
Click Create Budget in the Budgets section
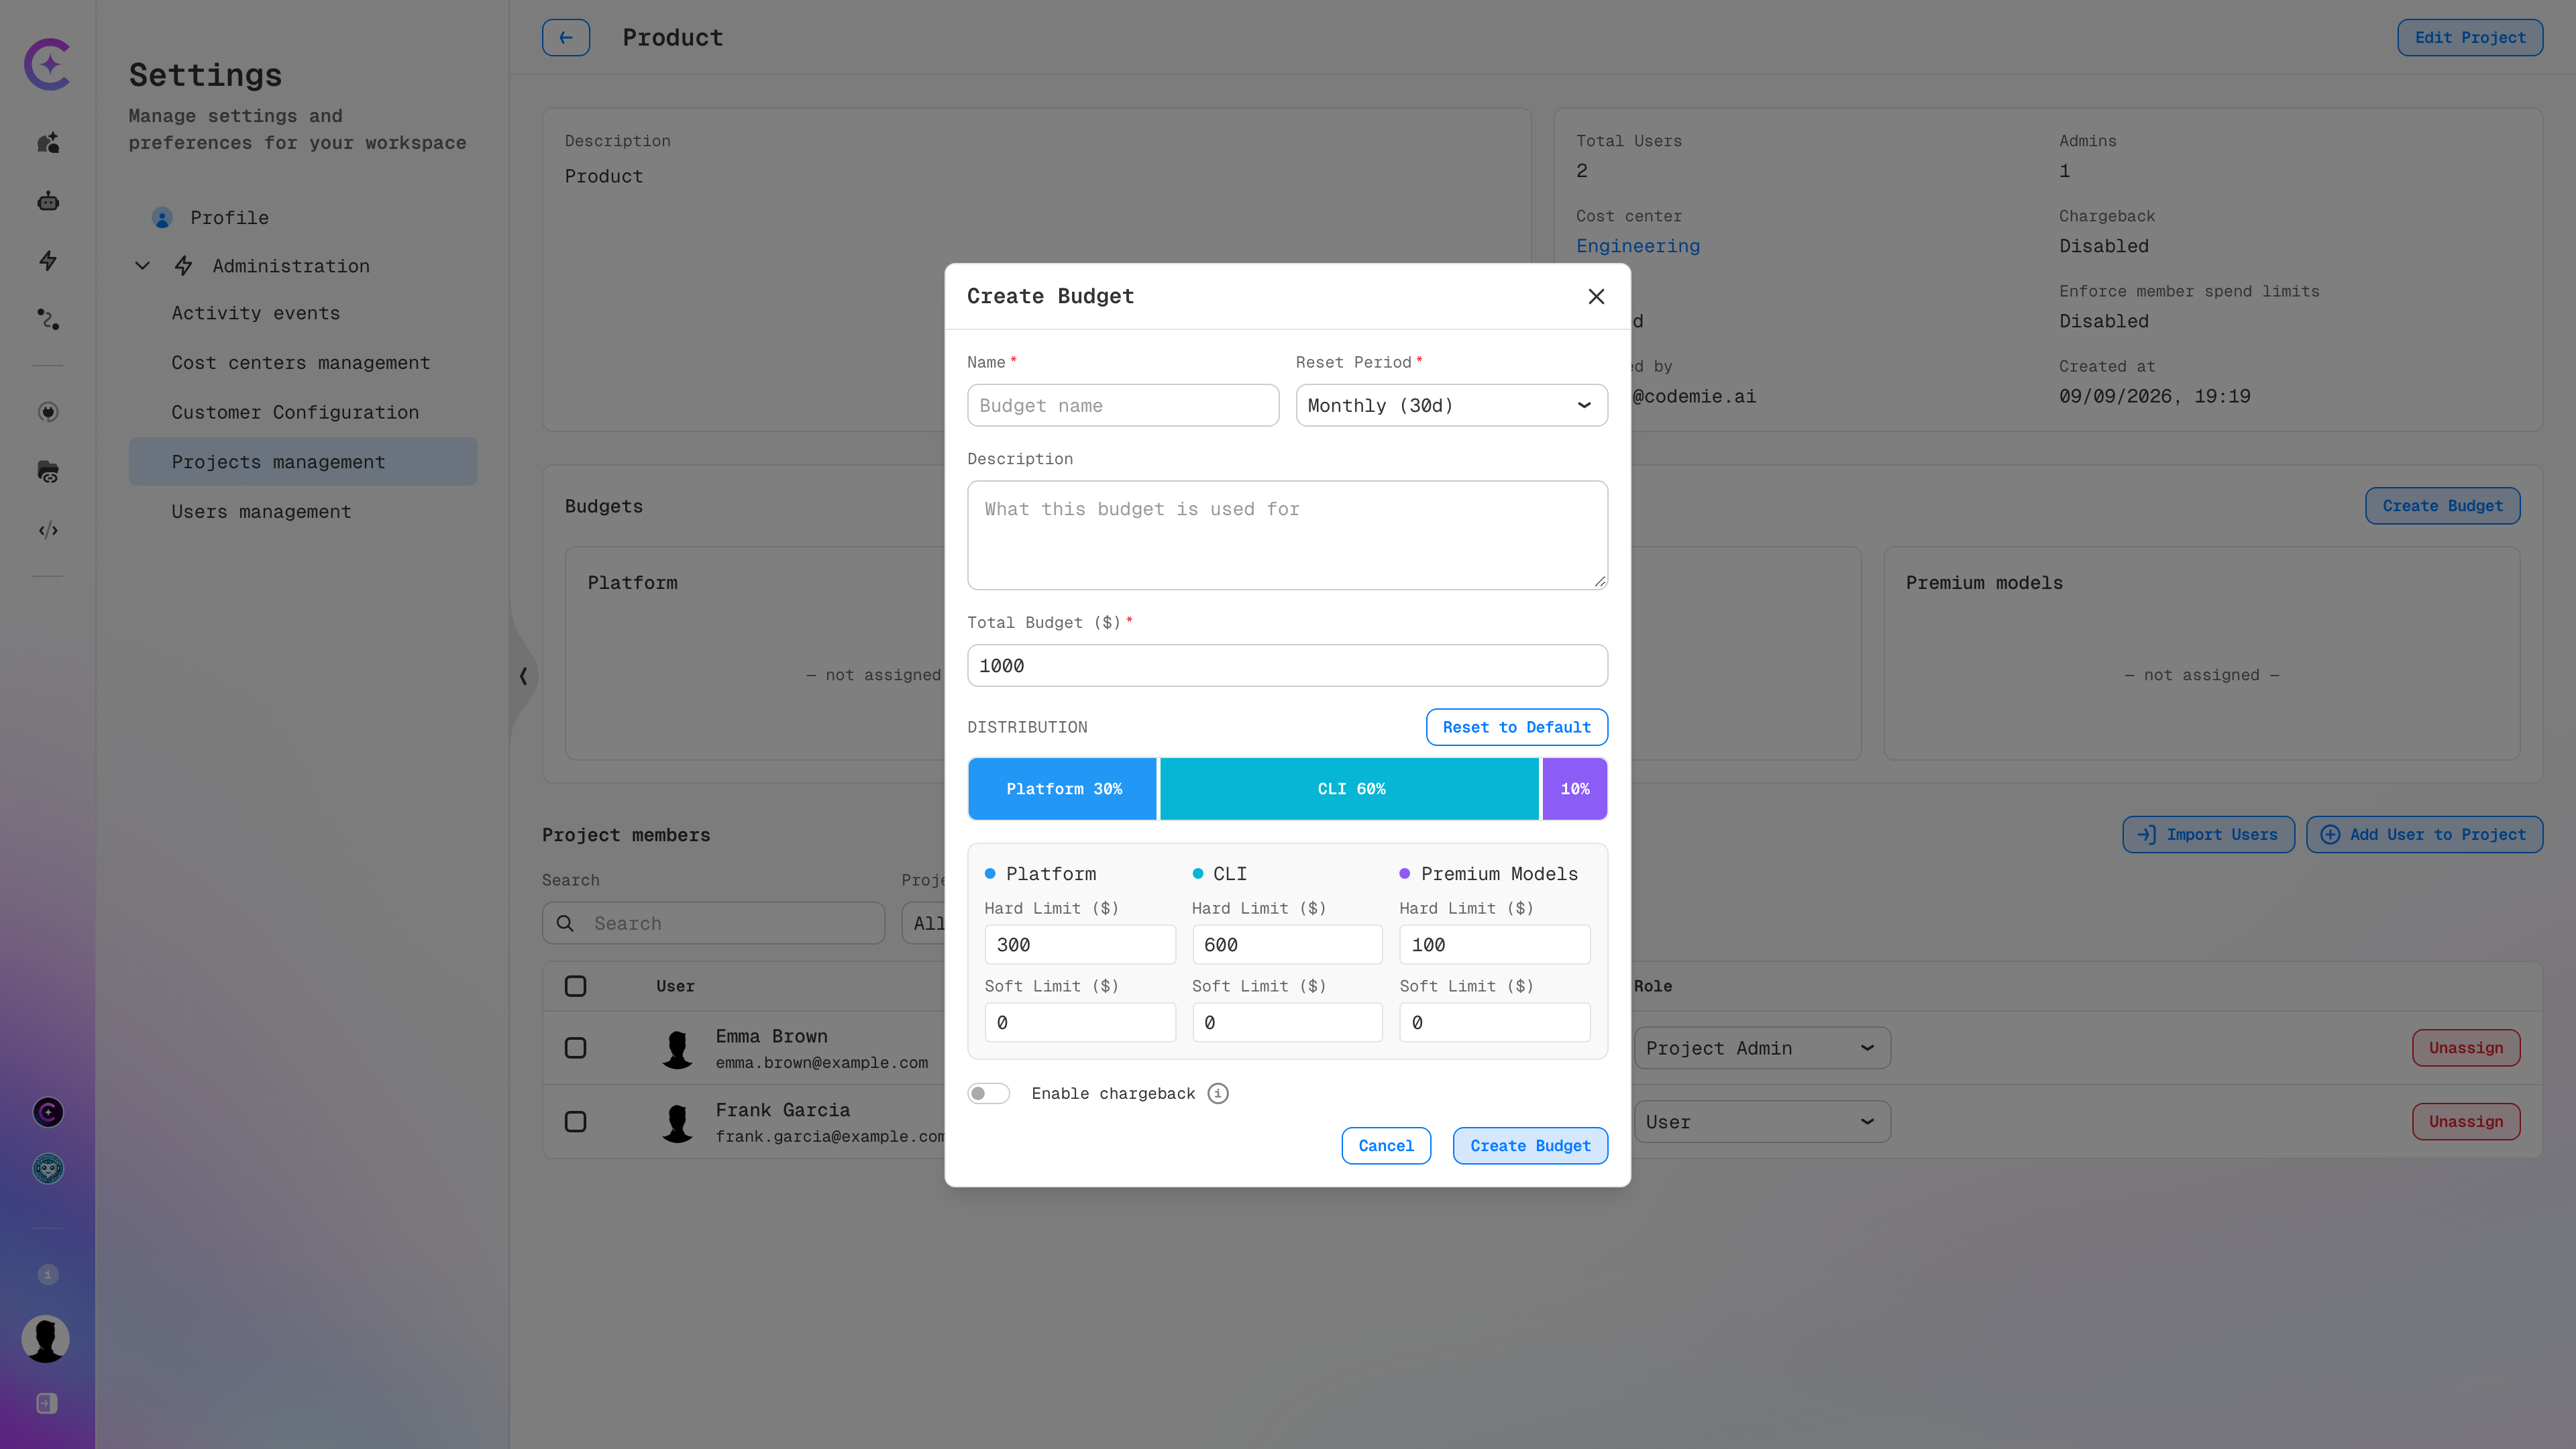[x=2442, y=506]
